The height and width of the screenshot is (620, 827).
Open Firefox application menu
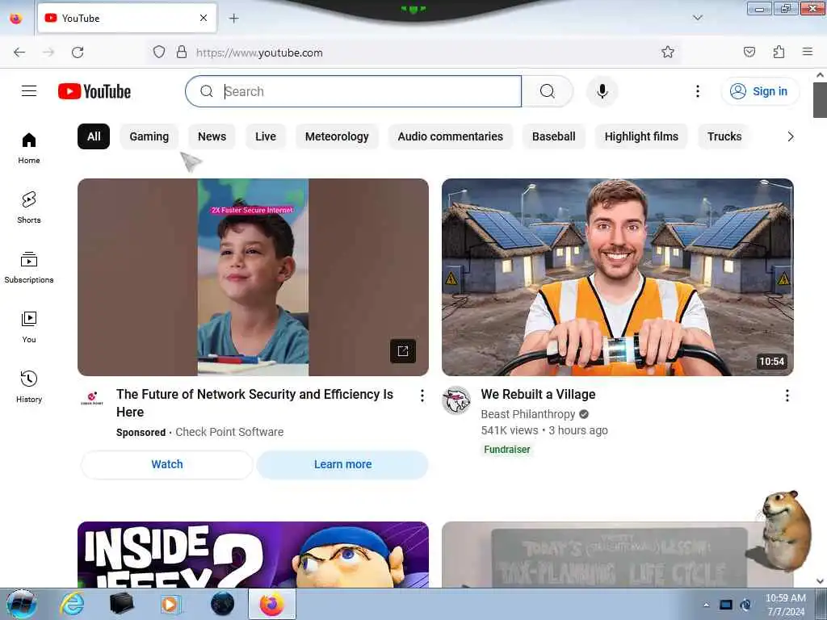click(808, 52)
